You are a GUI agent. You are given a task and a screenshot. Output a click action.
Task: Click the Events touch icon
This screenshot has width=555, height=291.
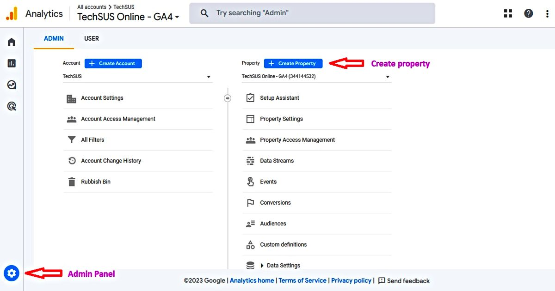[250, 182]
